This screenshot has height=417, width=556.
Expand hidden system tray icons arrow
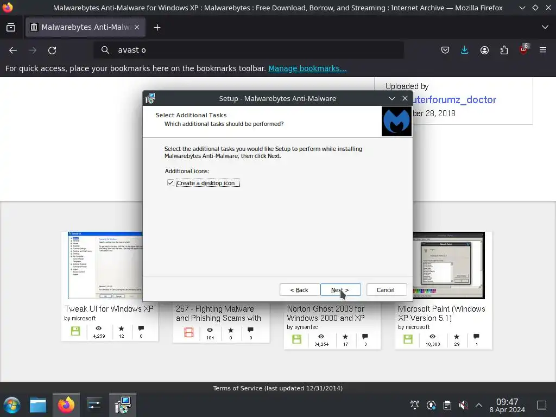479,405
